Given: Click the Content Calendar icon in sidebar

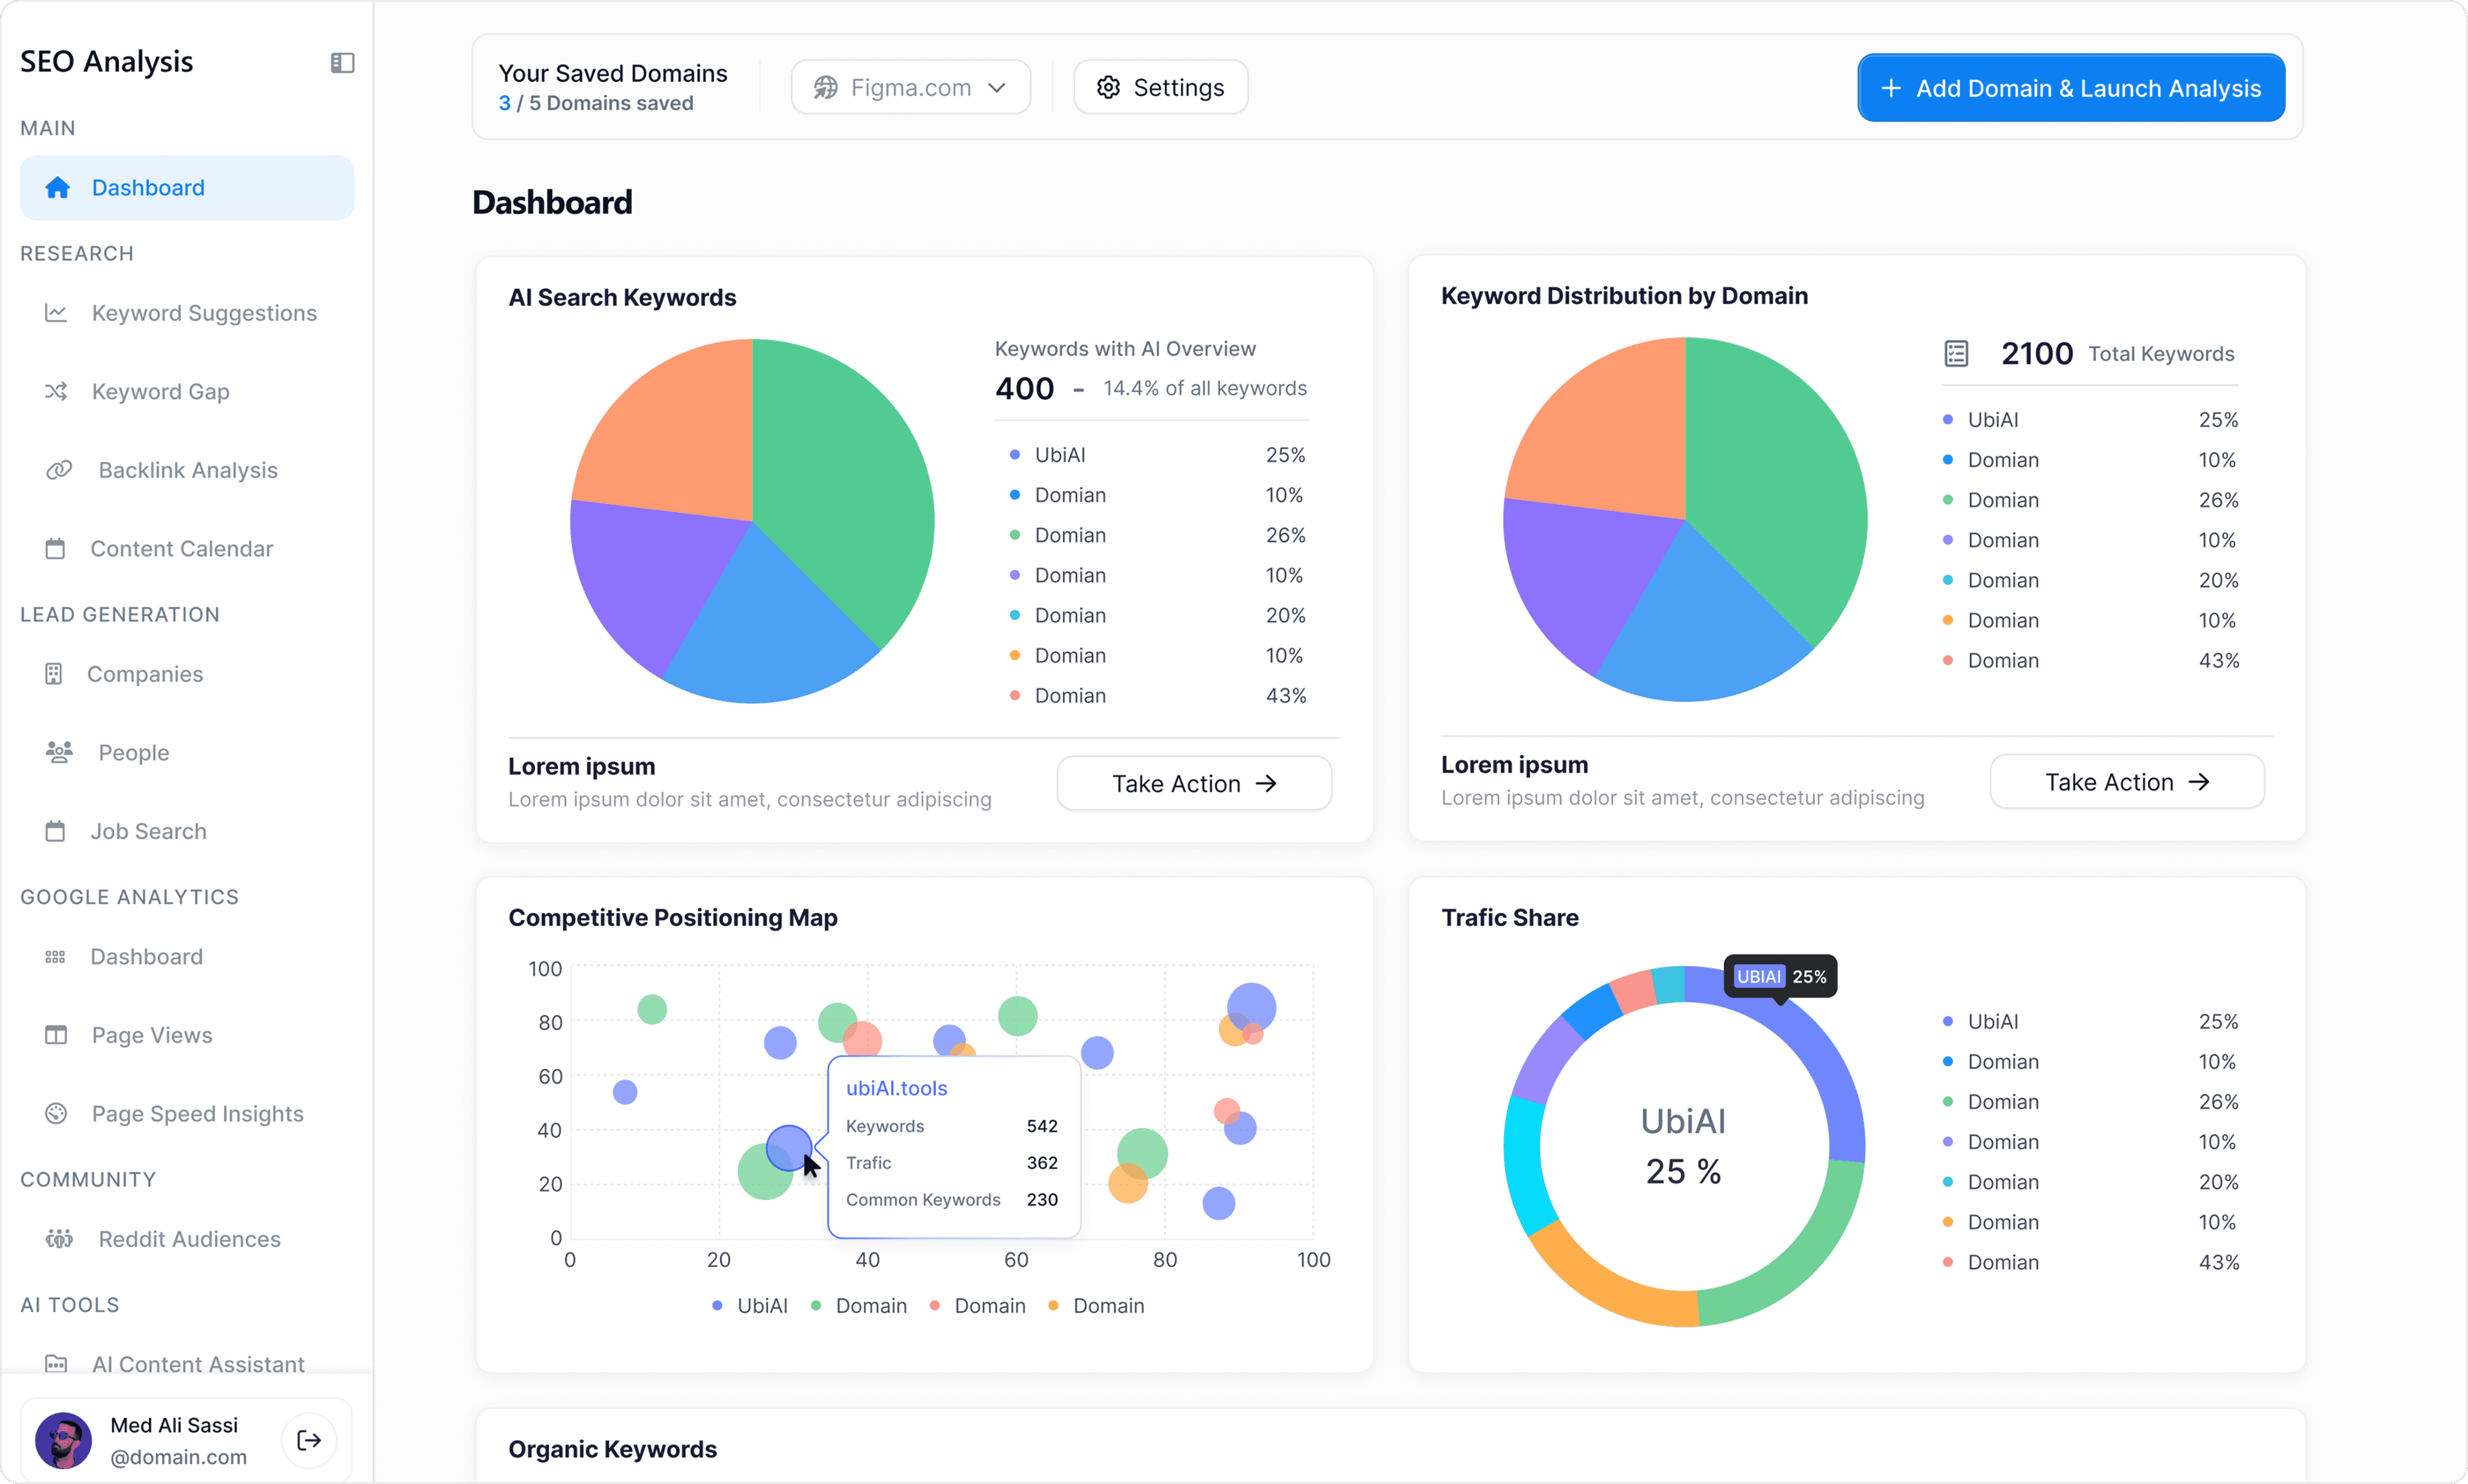Looking at the screenshot, I should (x=55, y=549).
